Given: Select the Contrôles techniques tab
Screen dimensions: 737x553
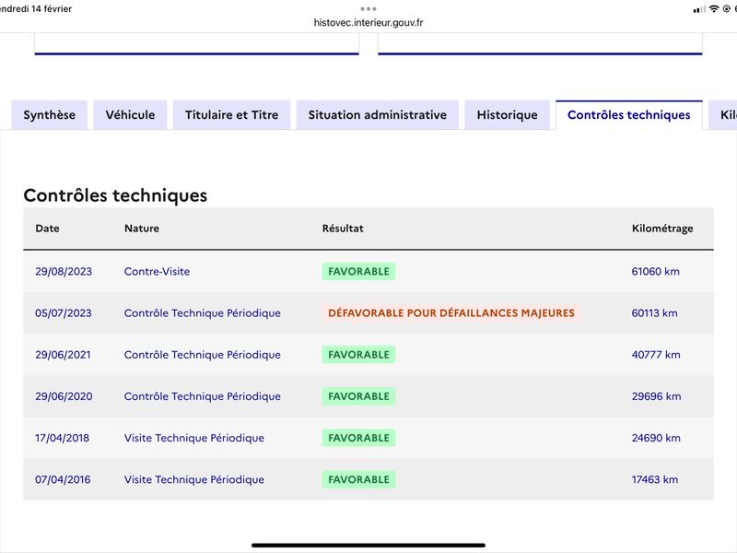Looking at the screenshot, I should 629,114.
